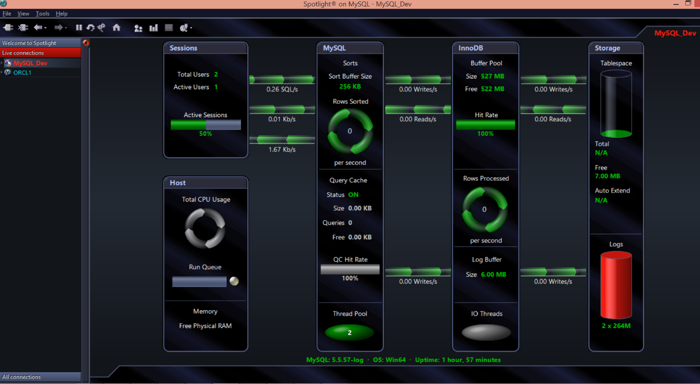The width and height of the screenshot is (700, 384).
Task: Open the Back arrow history dropdown
Action: (x=45, y=28)
